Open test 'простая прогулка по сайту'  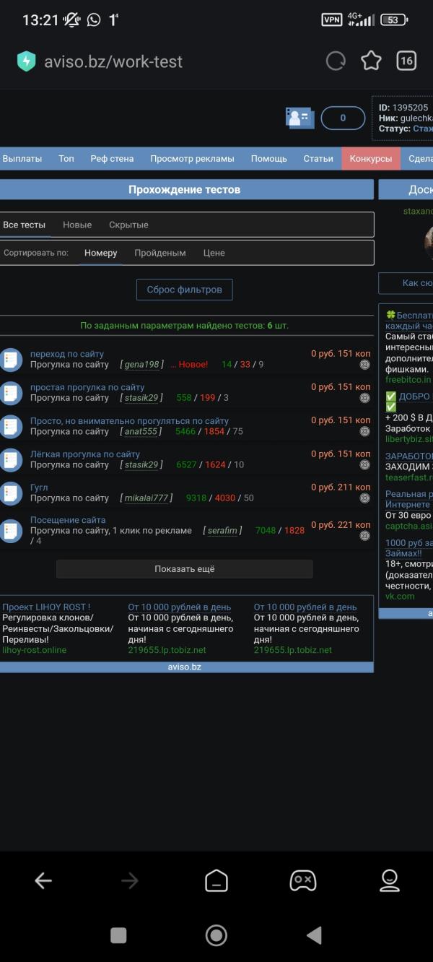click(x=87, y=387)
